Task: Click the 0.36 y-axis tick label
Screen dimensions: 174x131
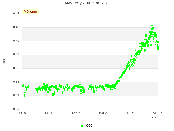Action: 16,68
